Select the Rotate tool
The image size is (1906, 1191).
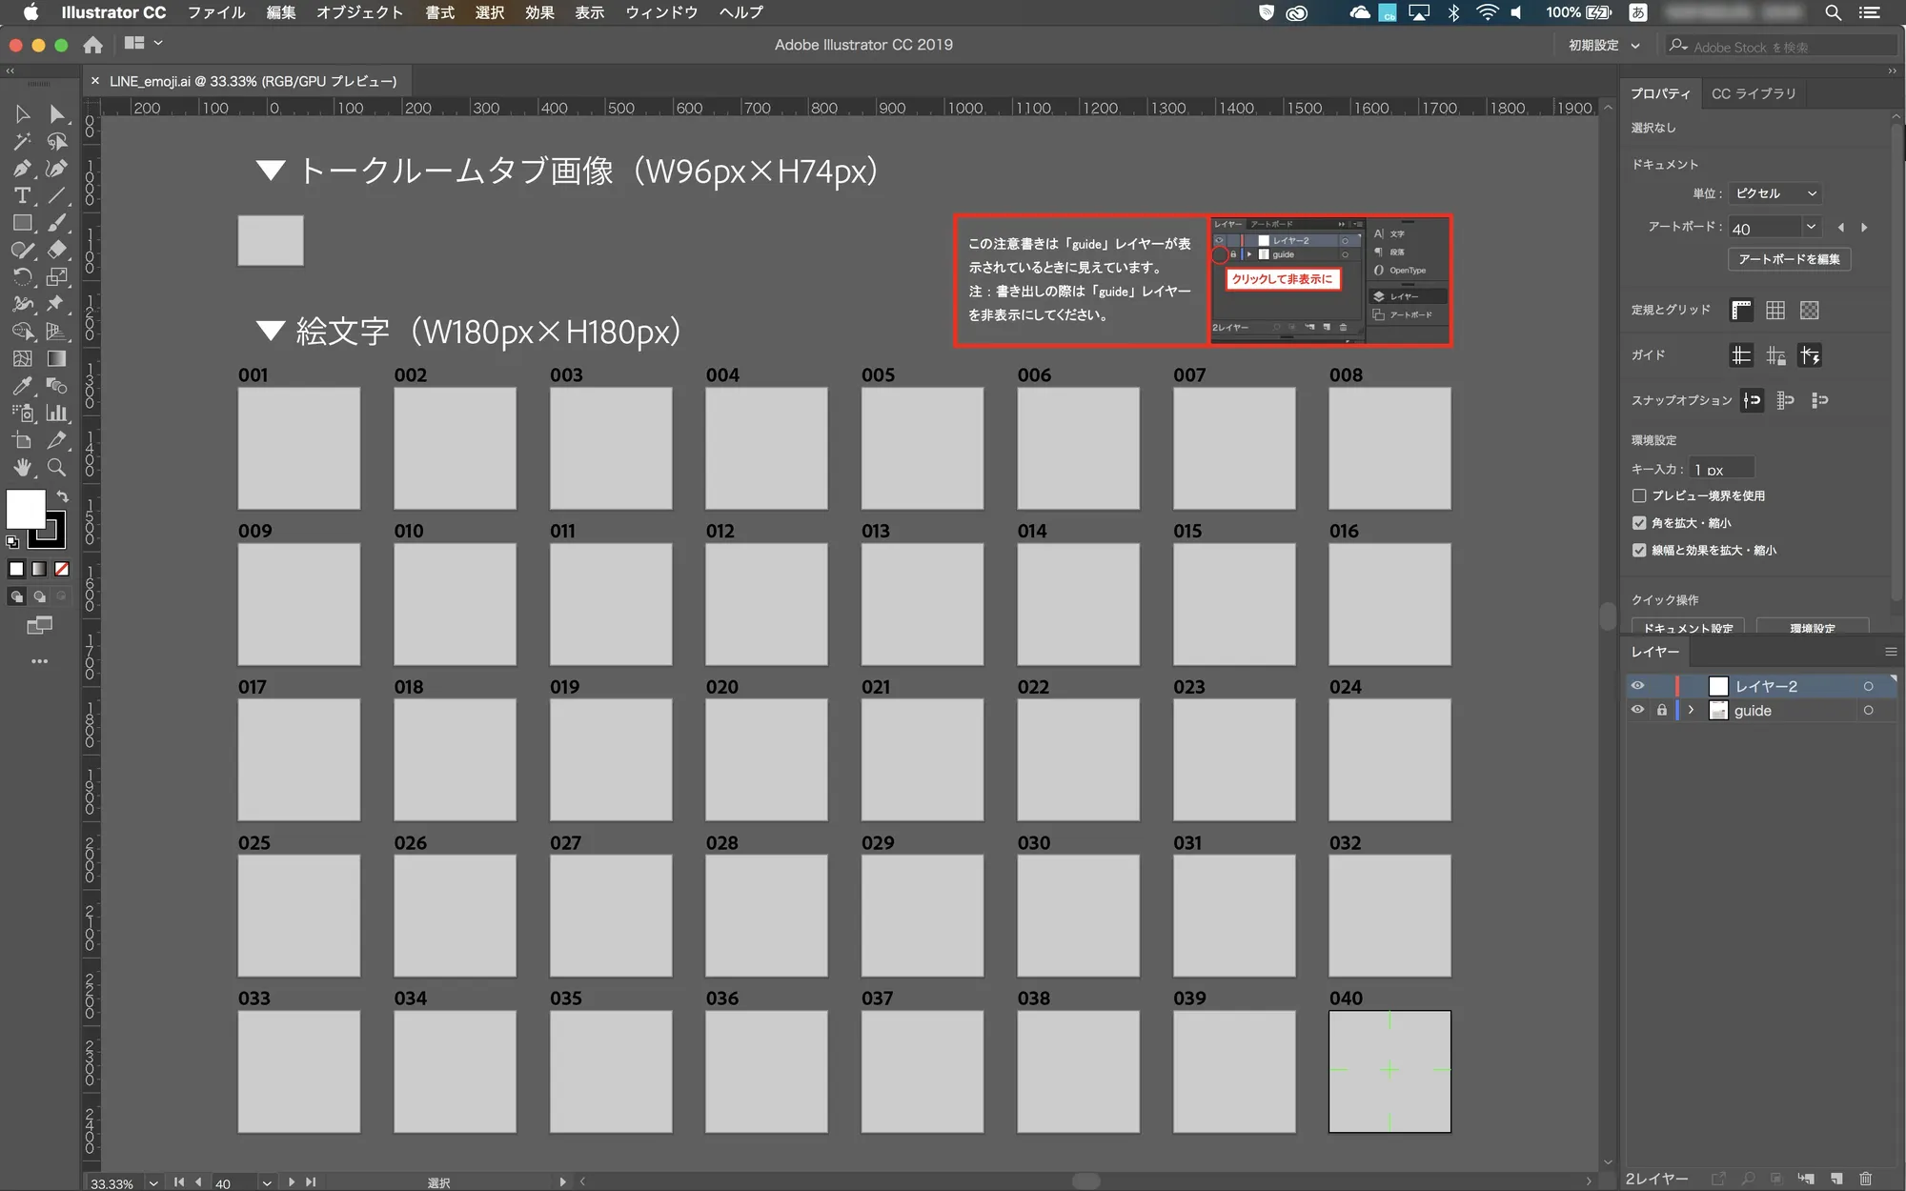click(x=22, y=276)
